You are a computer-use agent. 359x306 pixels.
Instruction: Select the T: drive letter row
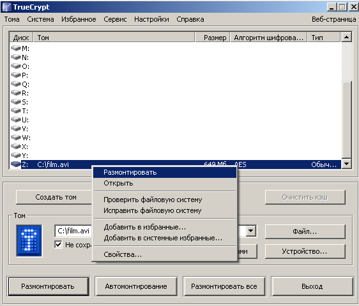[25, 111]
